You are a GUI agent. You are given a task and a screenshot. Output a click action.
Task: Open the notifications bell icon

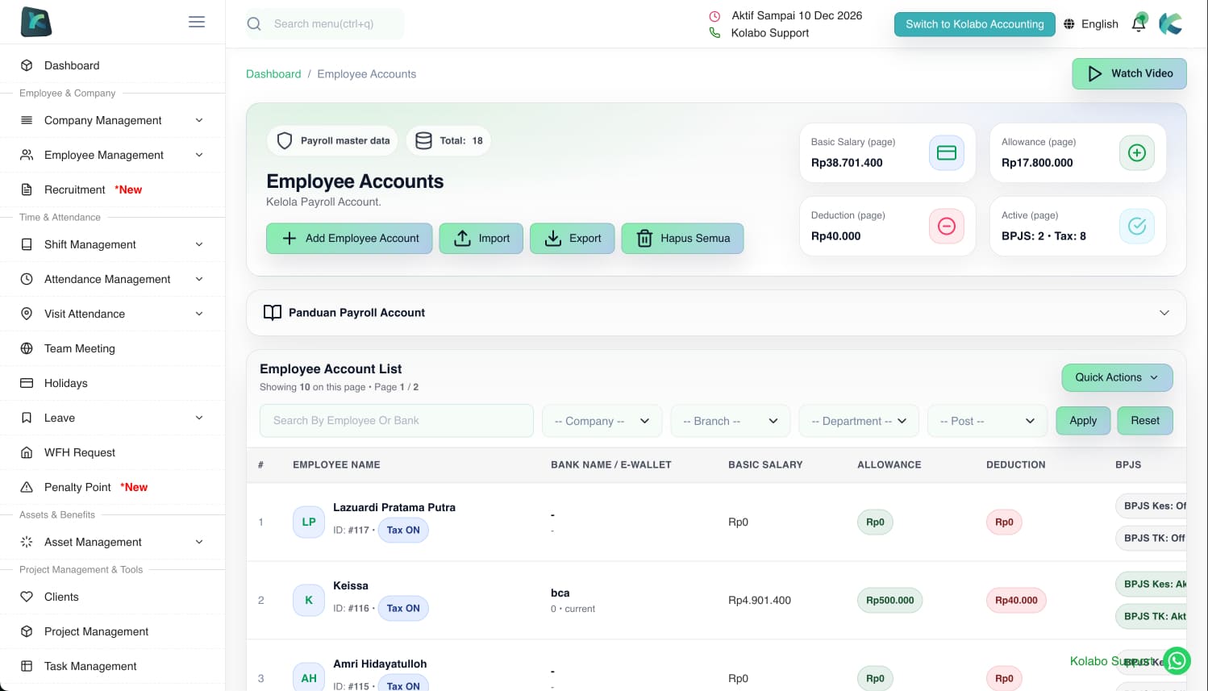pyautogui.click(x=1139, y=23)
